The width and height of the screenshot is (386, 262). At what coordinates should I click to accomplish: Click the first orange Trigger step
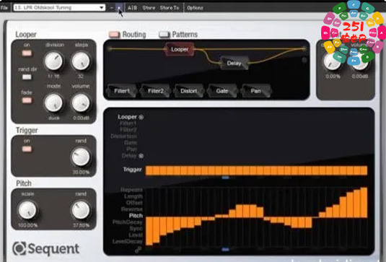point(149,170)
